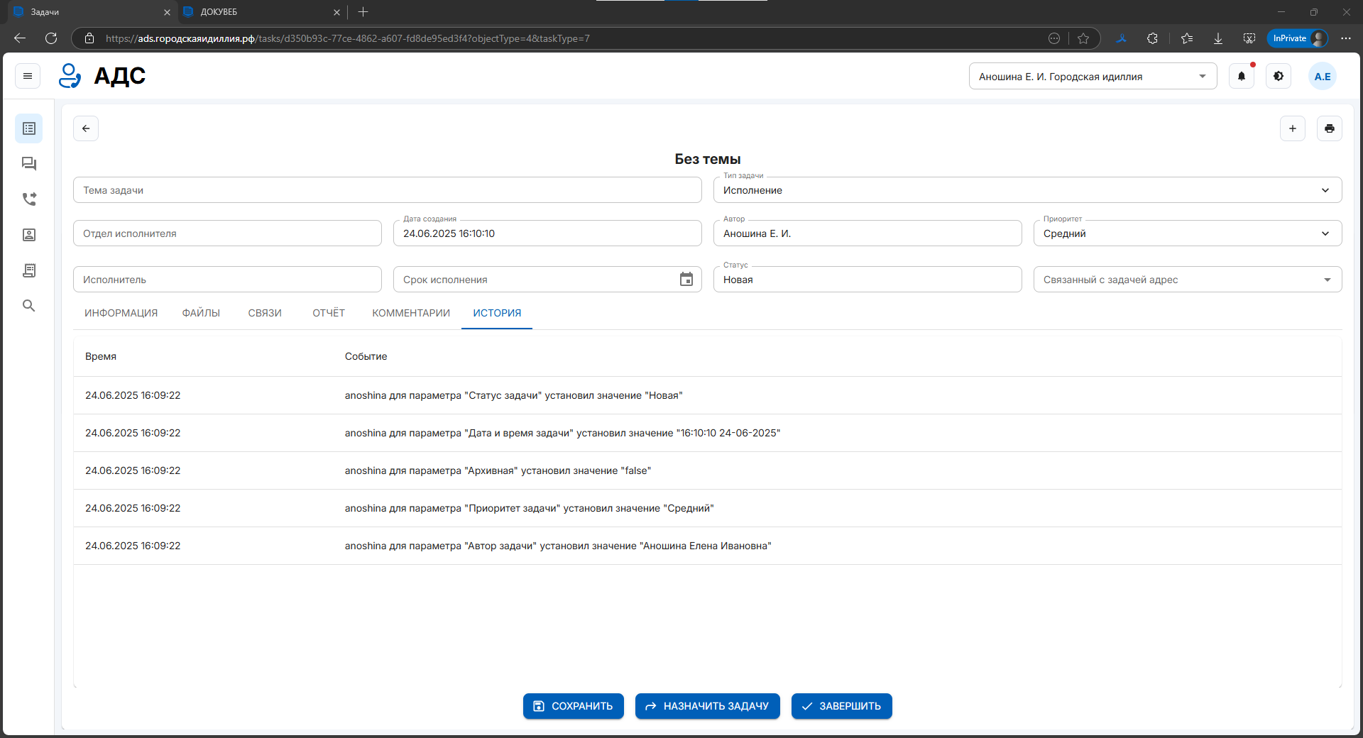Print the task with printer icon
This screenshot has width=1363, height=738.
pyautogui.click(x=1330, y=128)
